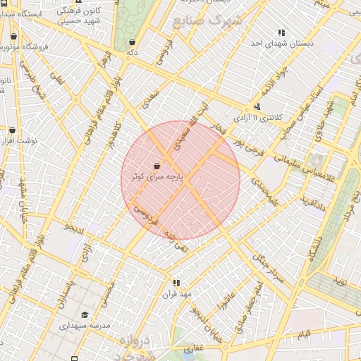Viewport: 361px width, 361px height.
Task: Open the کلانتری ۱۱ آزادی police station icon
Action: [x=257, y=106]
